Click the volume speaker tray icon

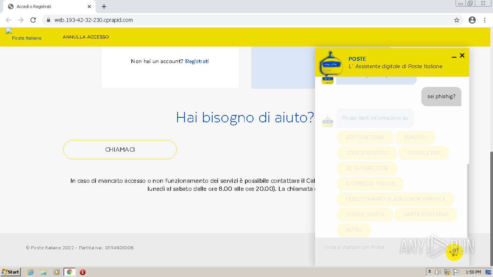(x=438, y=272)
